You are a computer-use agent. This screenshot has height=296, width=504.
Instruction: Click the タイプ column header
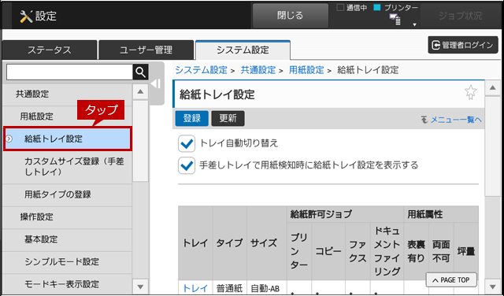[229, 243]
